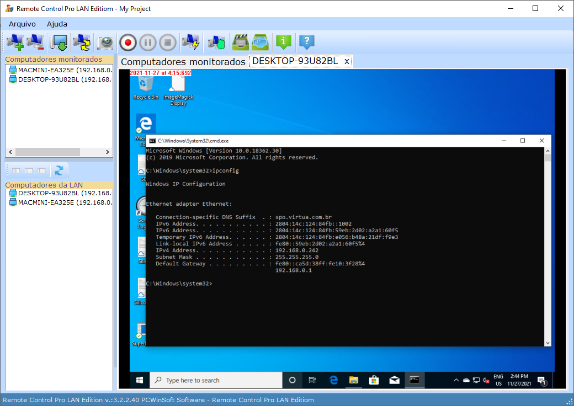This screenshot has height=406, width=574.
Task: Switch to the Computadores monitorados tab
Action: 183,62
